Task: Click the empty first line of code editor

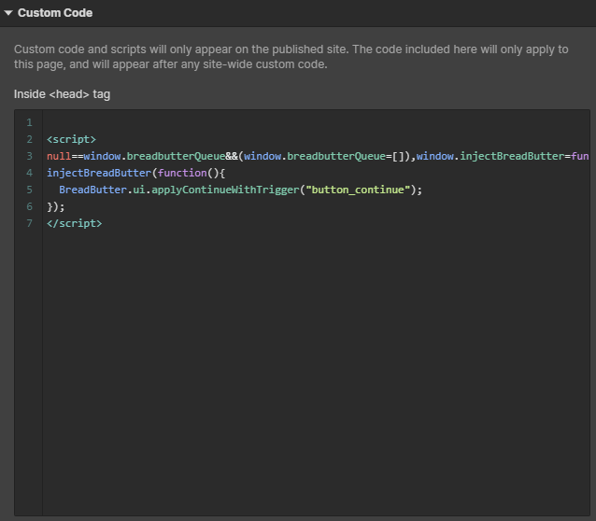Action: 317,122
